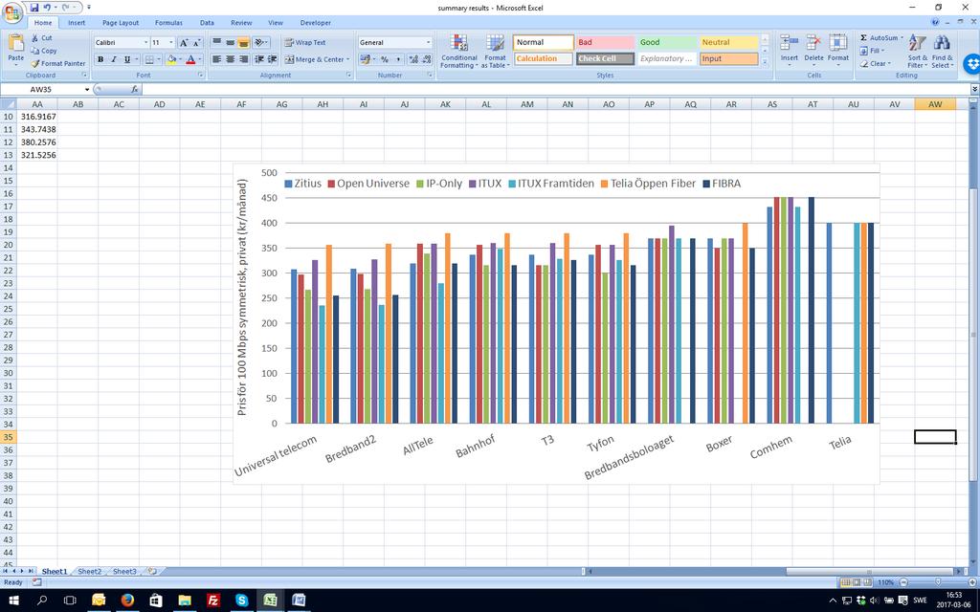The image size is (980, 612).
Task: Undo the last action
Action: (x=48, y=8)
